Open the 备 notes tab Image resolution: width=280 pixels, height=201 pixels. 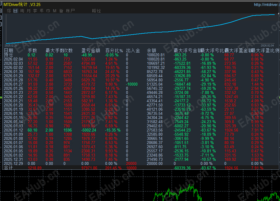click(x=61, y=11)
